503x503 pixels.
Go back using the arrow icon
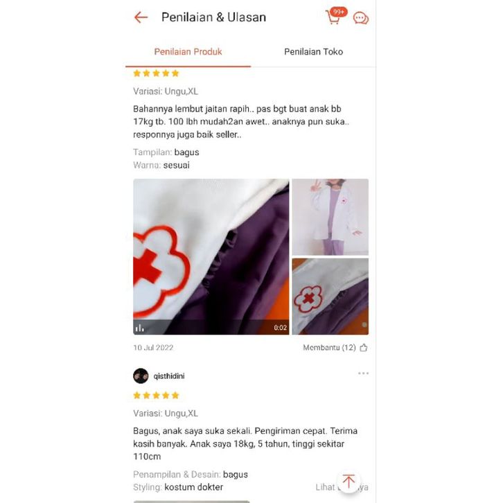point(141,17)
